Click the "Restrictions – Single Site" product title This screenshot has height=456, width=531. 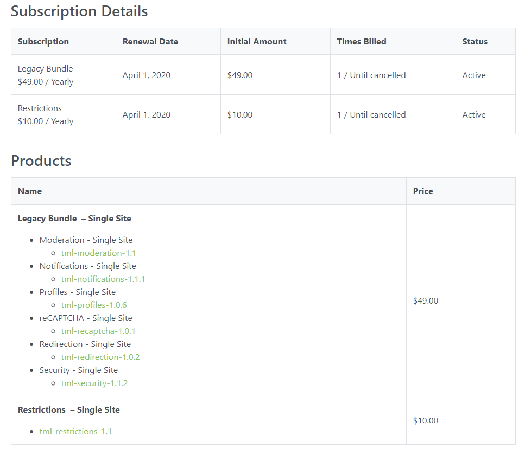pyautogui.click(x=69, y=410)
